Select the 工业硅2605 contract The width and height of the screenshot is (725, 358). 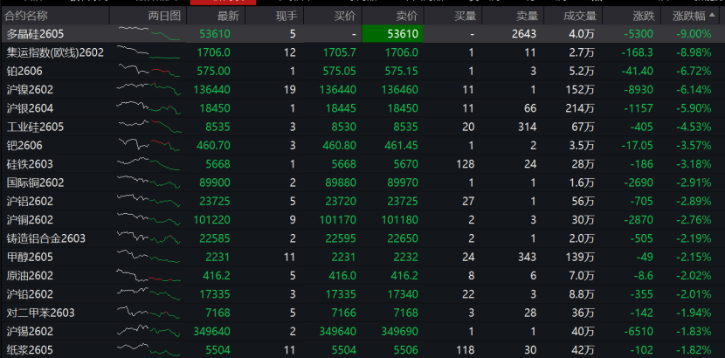(x=35, y=127)
